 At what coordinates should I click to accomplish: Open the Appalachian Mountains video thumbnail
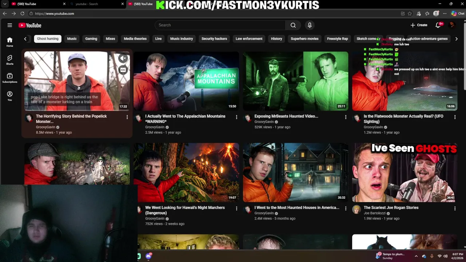click(186, 81)
